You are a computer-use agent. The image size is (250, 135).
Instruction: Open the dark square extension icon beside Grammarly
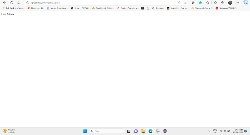(x=193, y=3)
